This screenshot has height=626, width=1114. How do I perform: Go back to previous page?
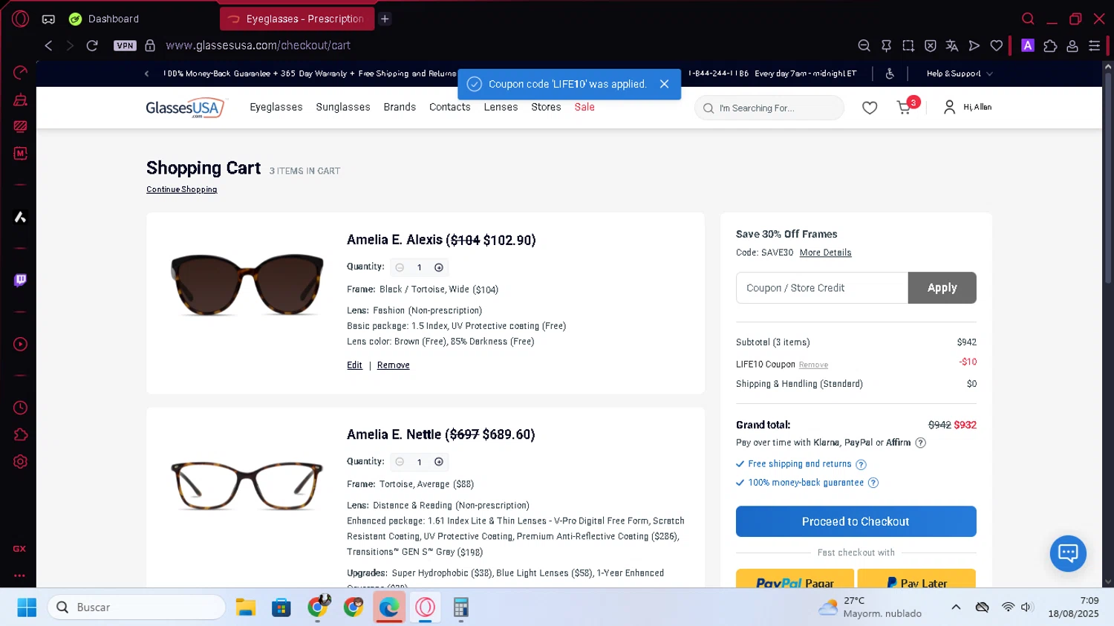[x=48, y=45]
